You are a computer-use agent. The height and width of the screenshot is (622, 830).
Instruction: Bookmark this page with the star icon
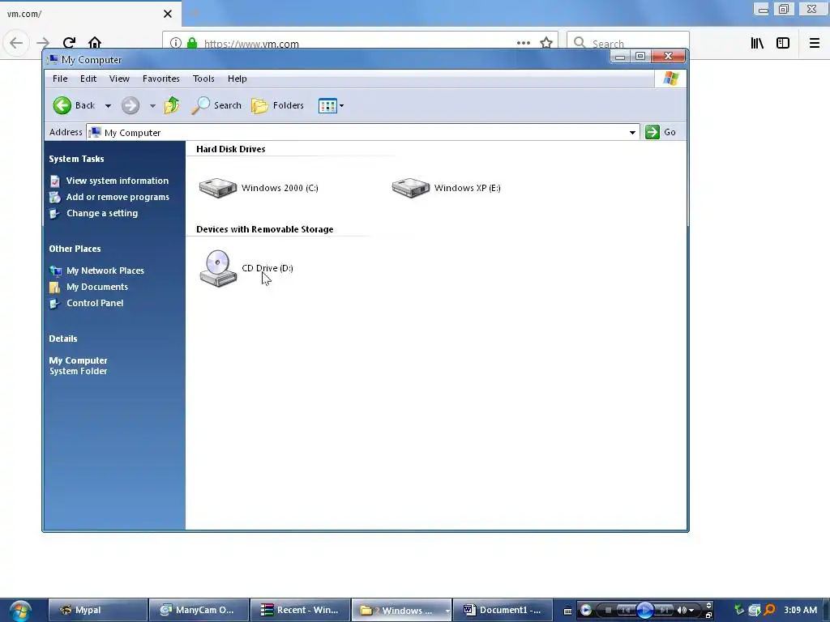[x=546, y=43]
